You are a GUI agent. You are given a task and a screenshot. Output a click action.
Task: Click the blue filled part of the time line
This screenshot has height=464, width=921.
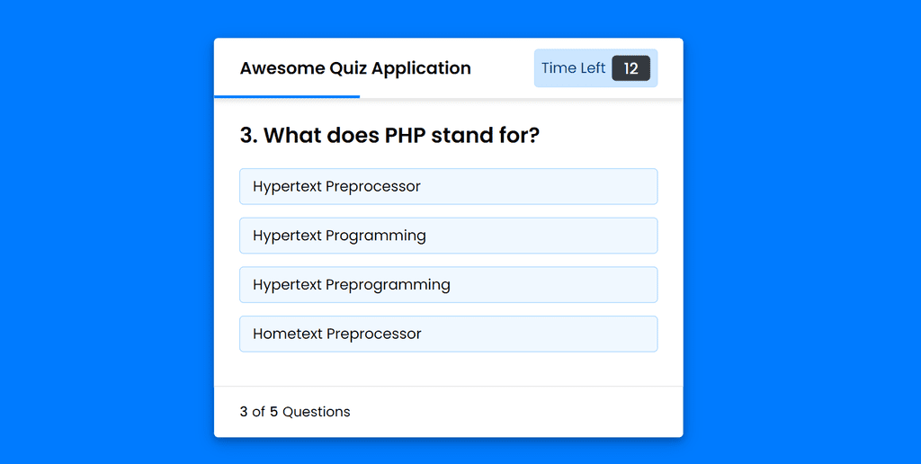tap(287, 96)
